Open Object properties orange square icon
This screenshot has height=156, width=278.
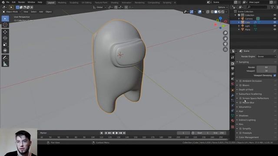(x=233, y=90)
